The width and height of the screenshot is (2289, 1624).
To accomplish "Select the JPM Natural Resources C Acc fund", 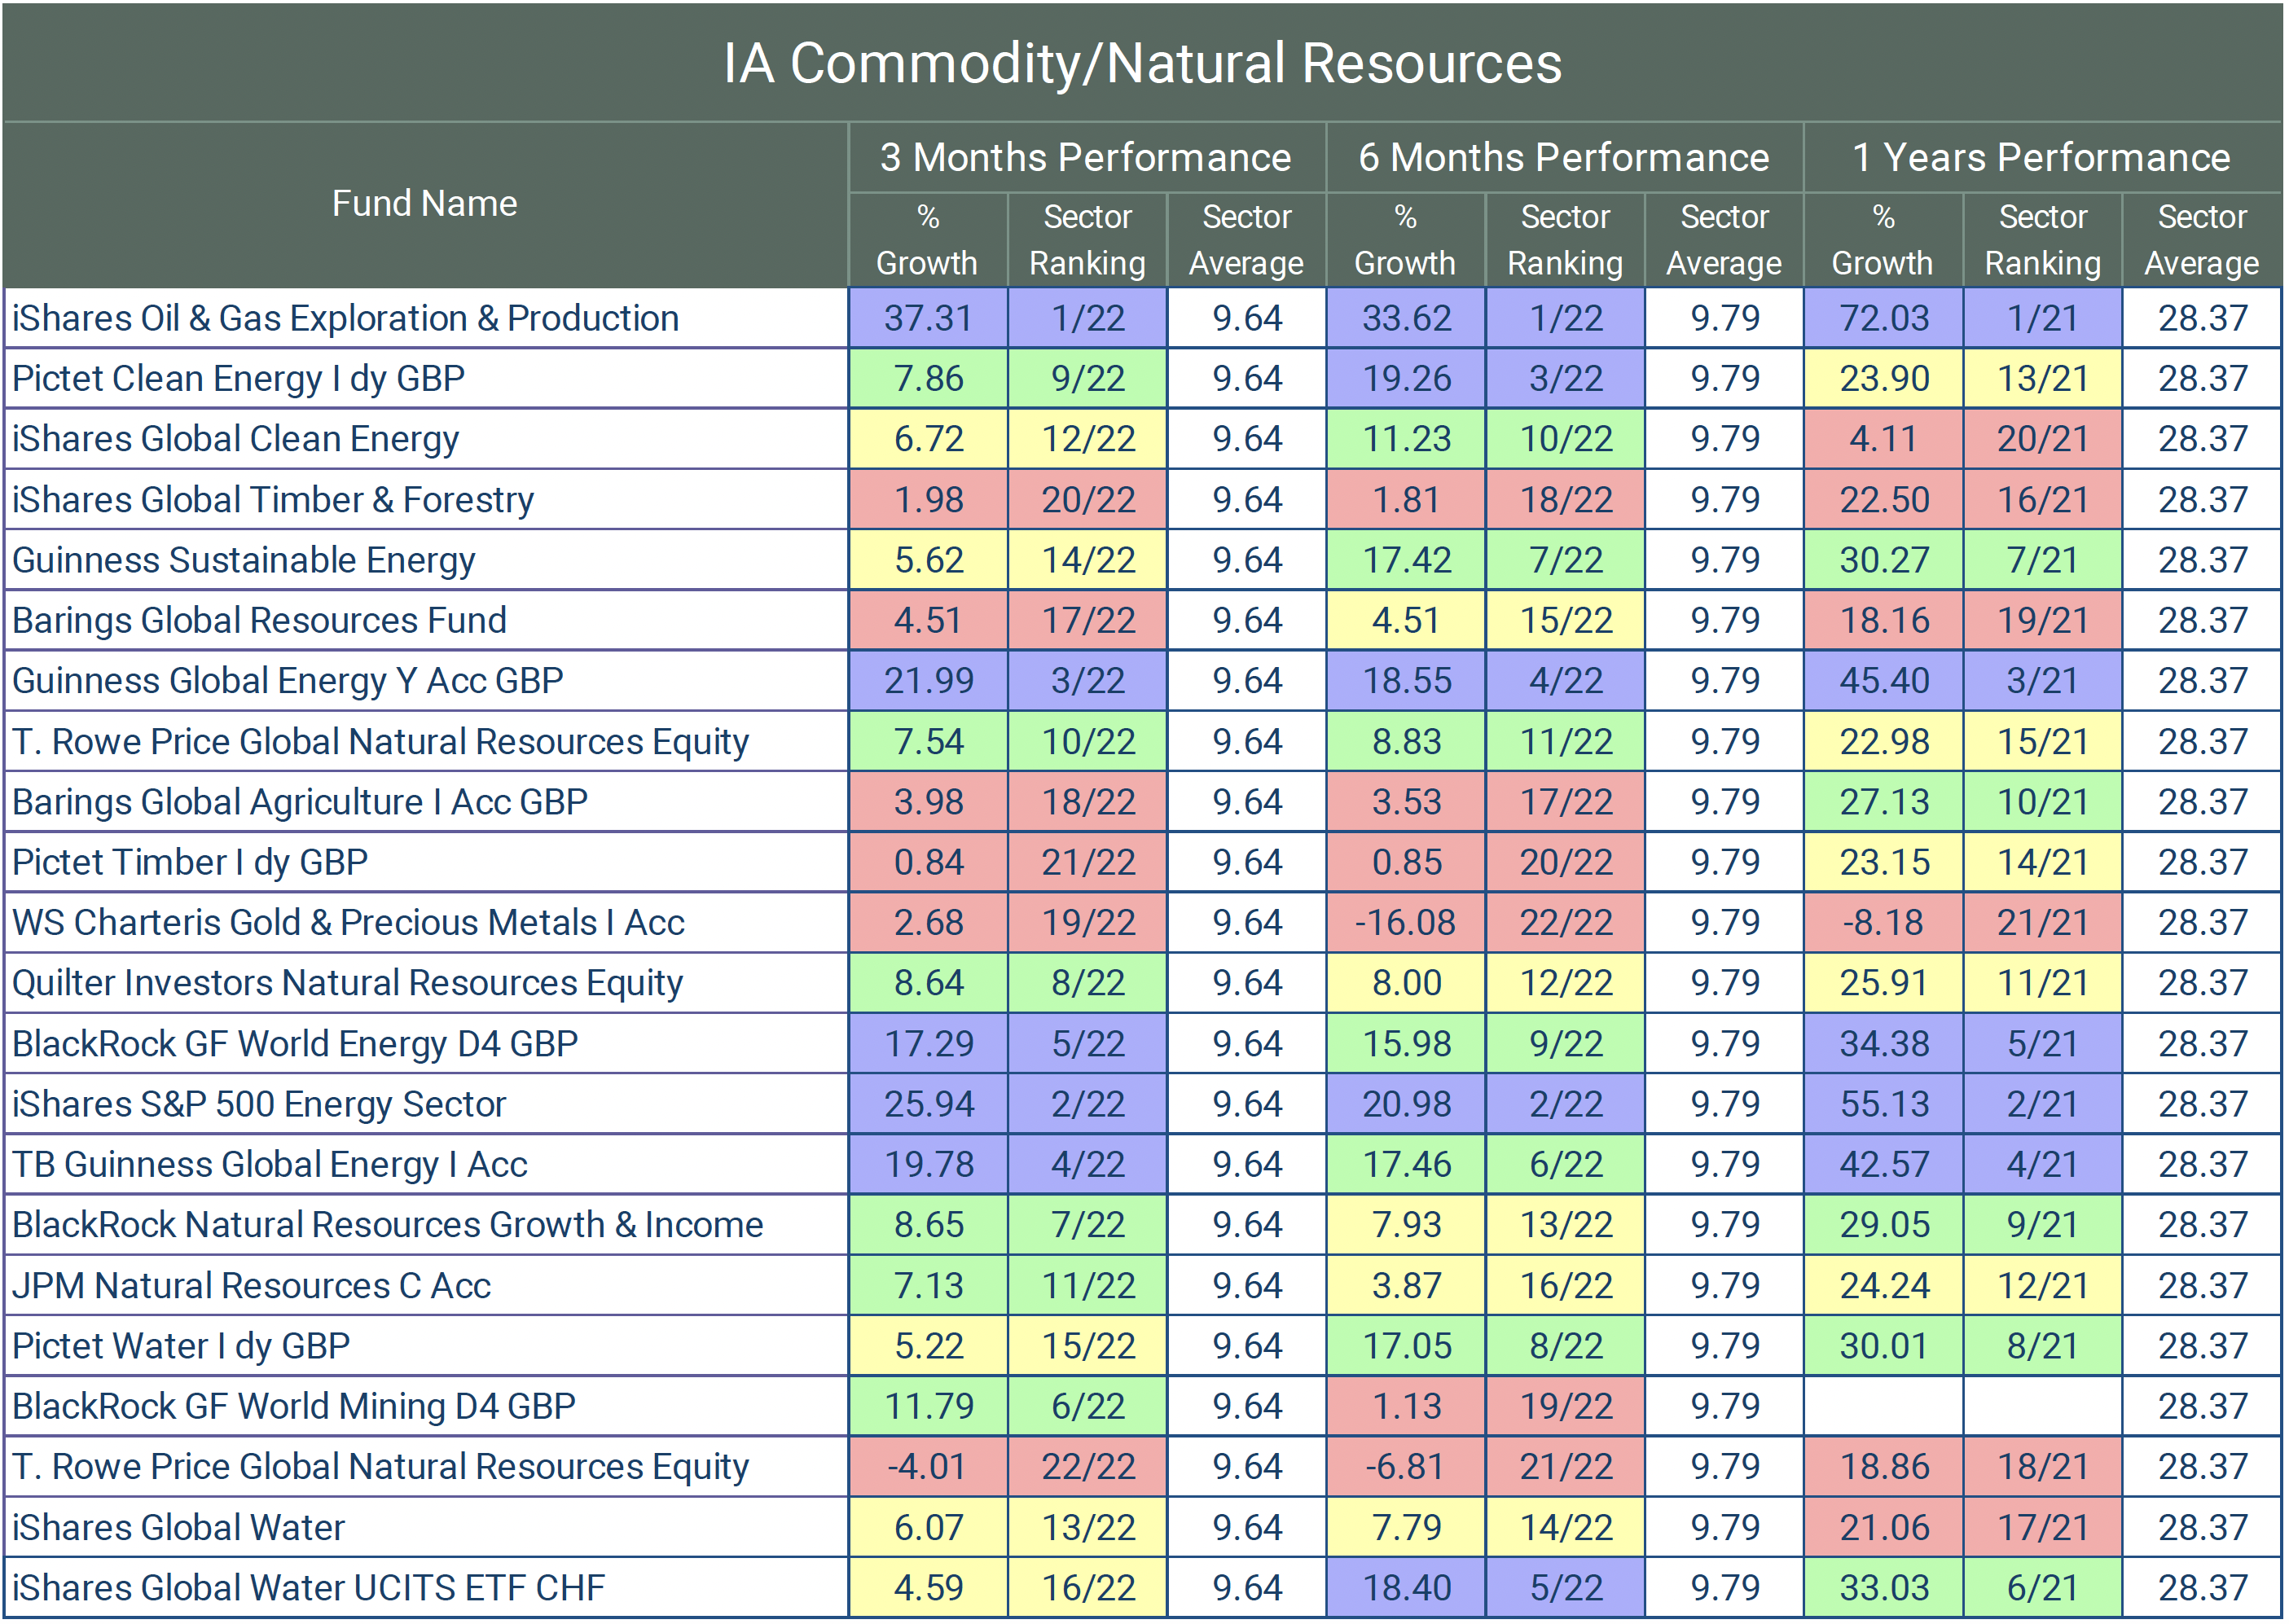I will (251, 1285).
